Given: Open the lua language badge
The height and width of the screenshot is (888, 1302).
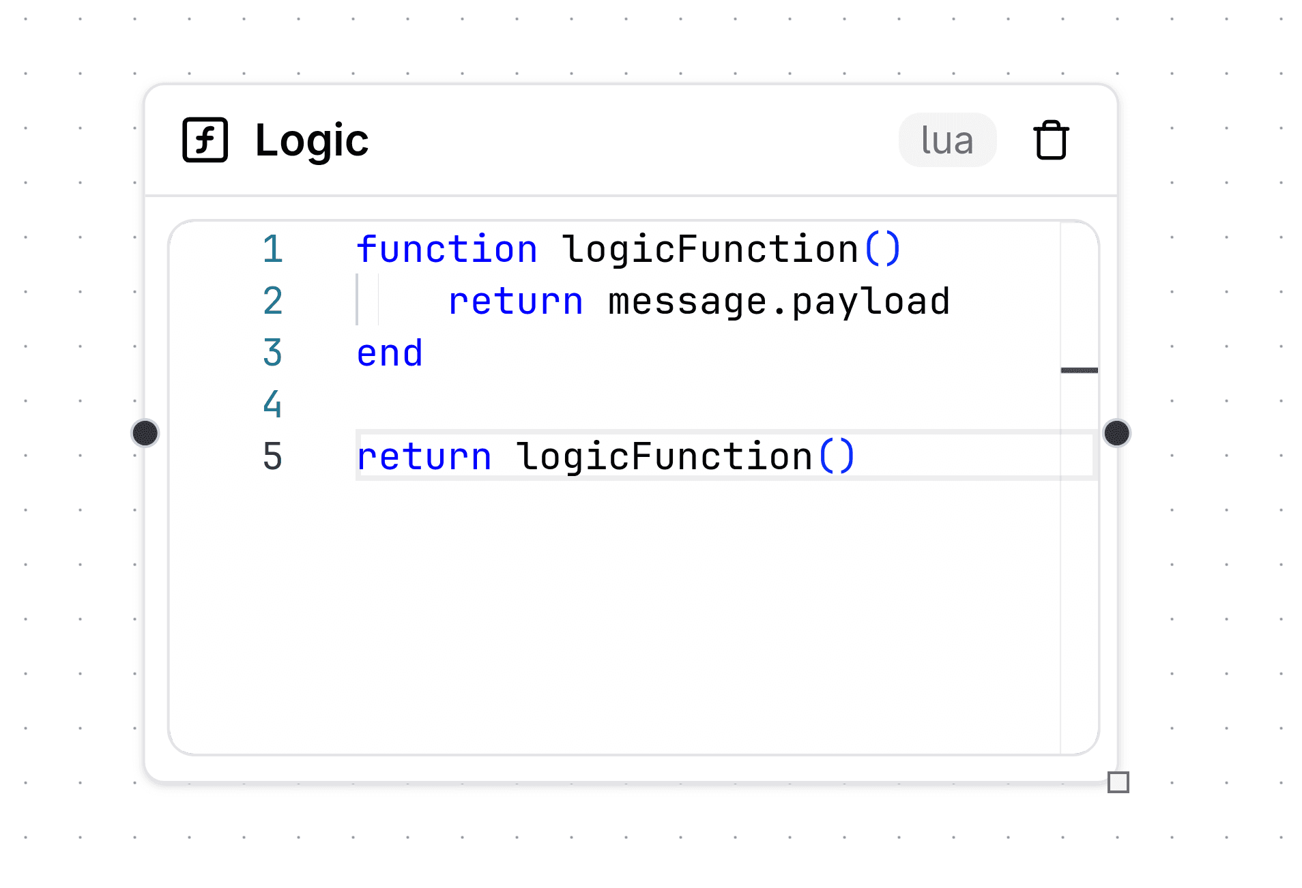Looking at the screenshot, I should pyautogui.click(x=947, y=140).
